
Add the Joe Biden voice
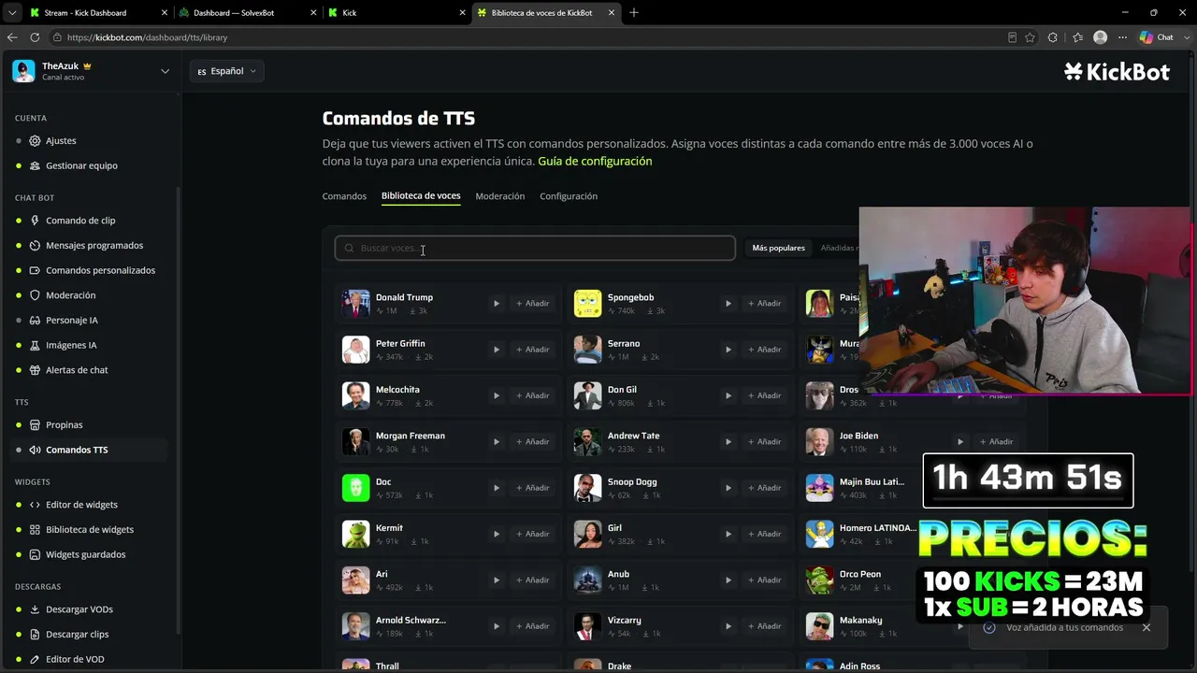coord(996,441)
